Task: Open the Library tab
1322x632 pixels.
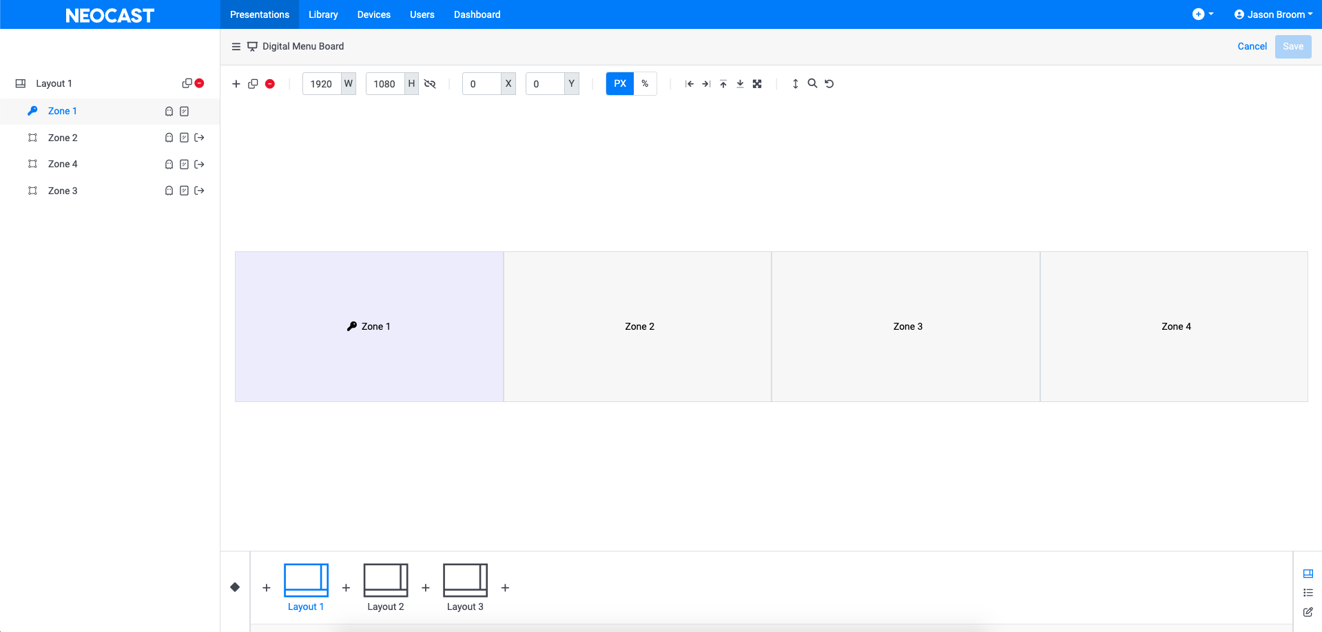Action: pos(322,14)
